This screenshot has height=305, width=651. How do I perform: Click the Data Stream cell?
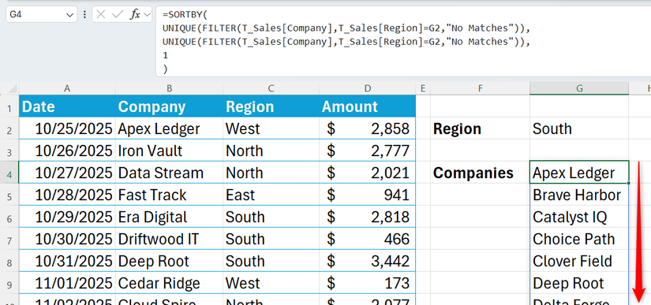(169, 173)
